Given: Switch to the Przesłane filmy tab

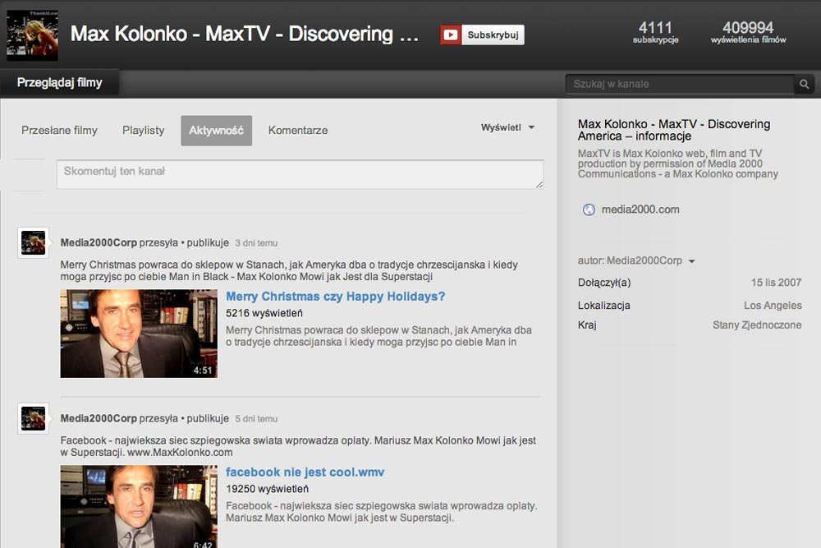Looking at the screenshot, I should 60,130.
